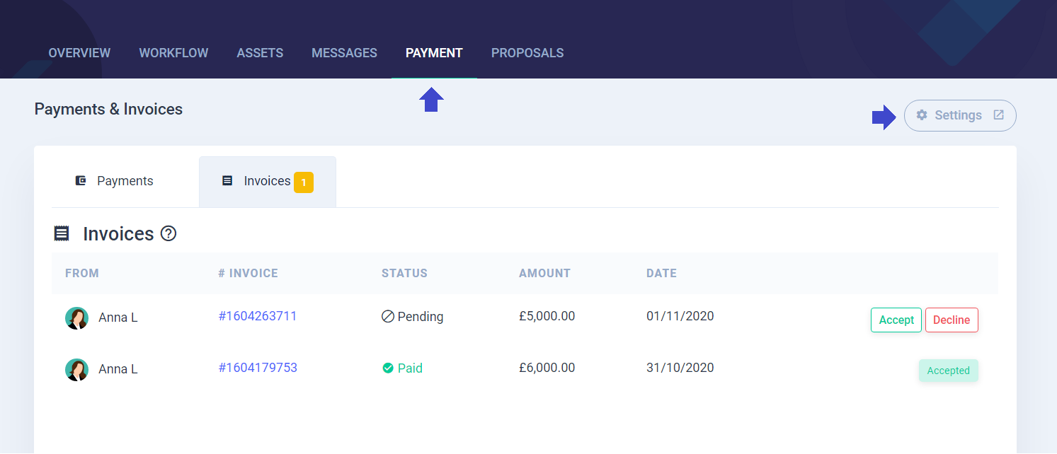Click the # INVOICE column header
Viewport: 1057px width, 454px height.
point(248,273)
